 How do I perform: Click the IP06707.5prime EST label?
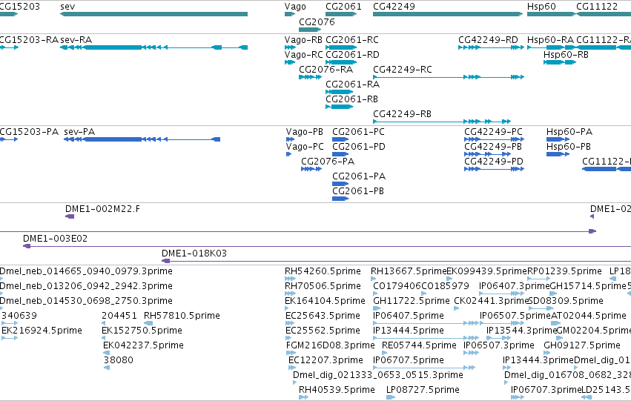coord(409,360)
